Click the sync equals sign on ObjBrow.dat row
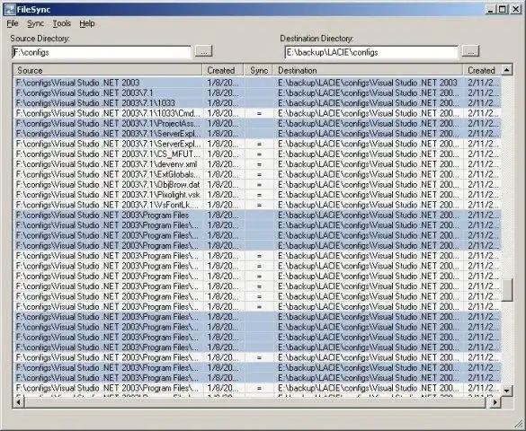Viewport: 526px width, 431px height. pos(259,185)
